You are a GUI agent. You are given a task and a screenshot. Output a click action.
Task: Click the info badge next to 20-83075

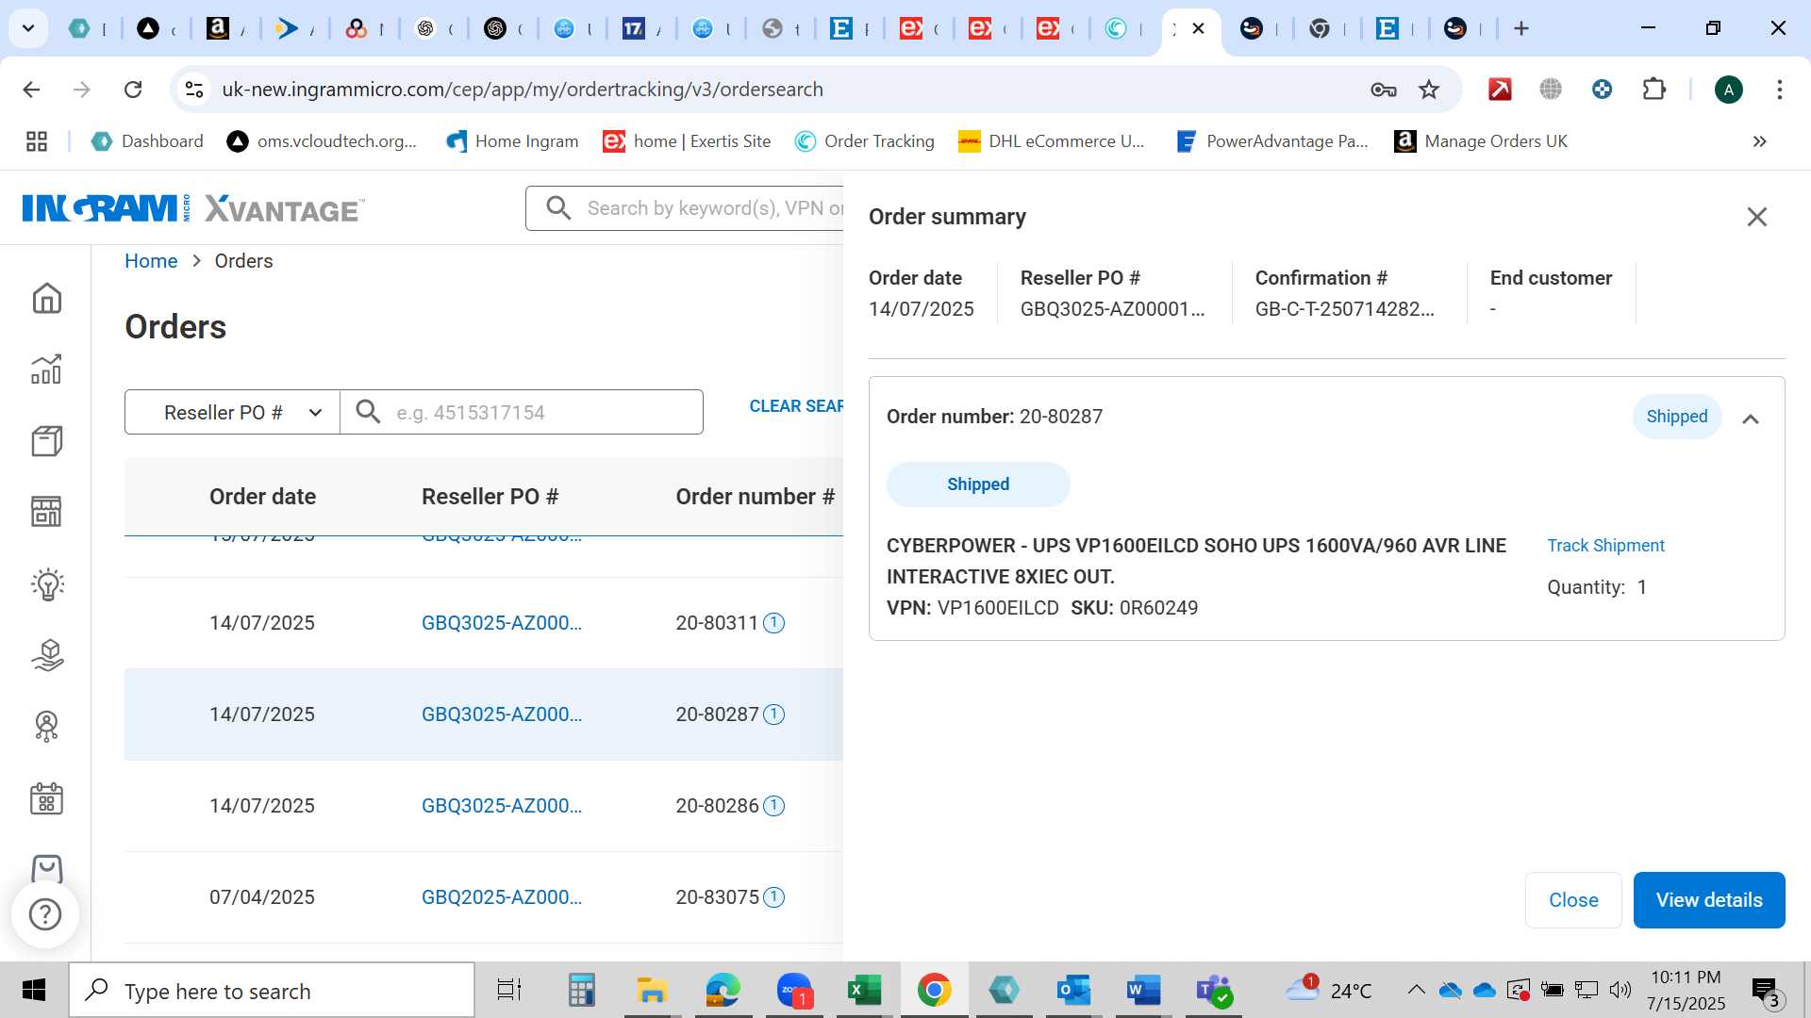pyautogui.click(x=773, y=897)
